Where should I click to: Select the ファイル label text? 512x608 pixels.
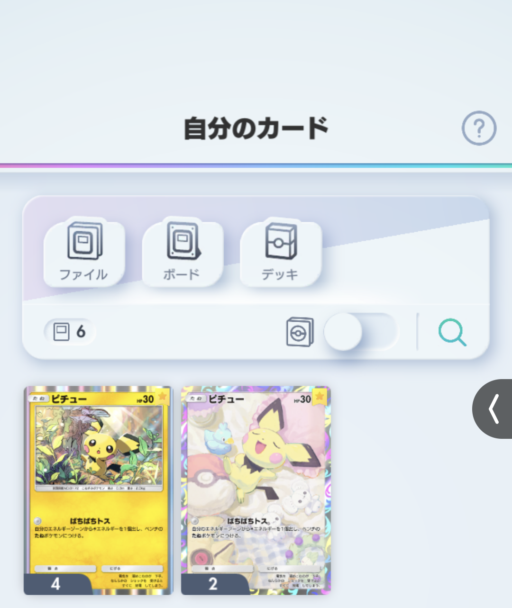click(83, 274)
